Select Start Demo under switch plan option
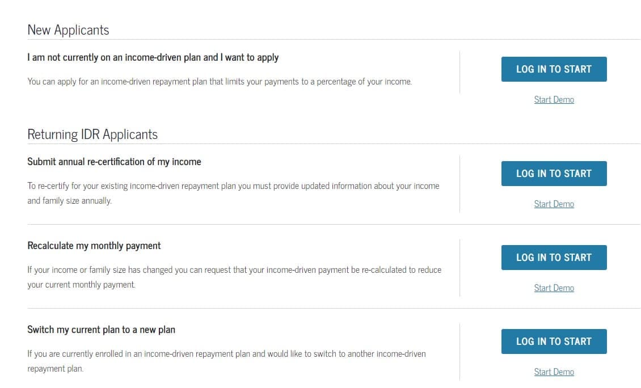Screen dimensions: 641x388 (554, 372)
